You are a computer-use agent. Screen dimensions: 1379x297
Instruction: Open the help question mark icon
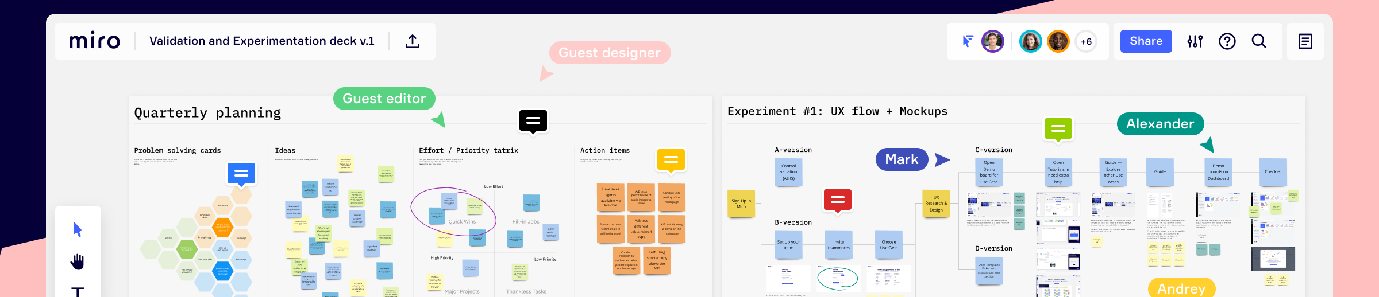coord(1227,41)
